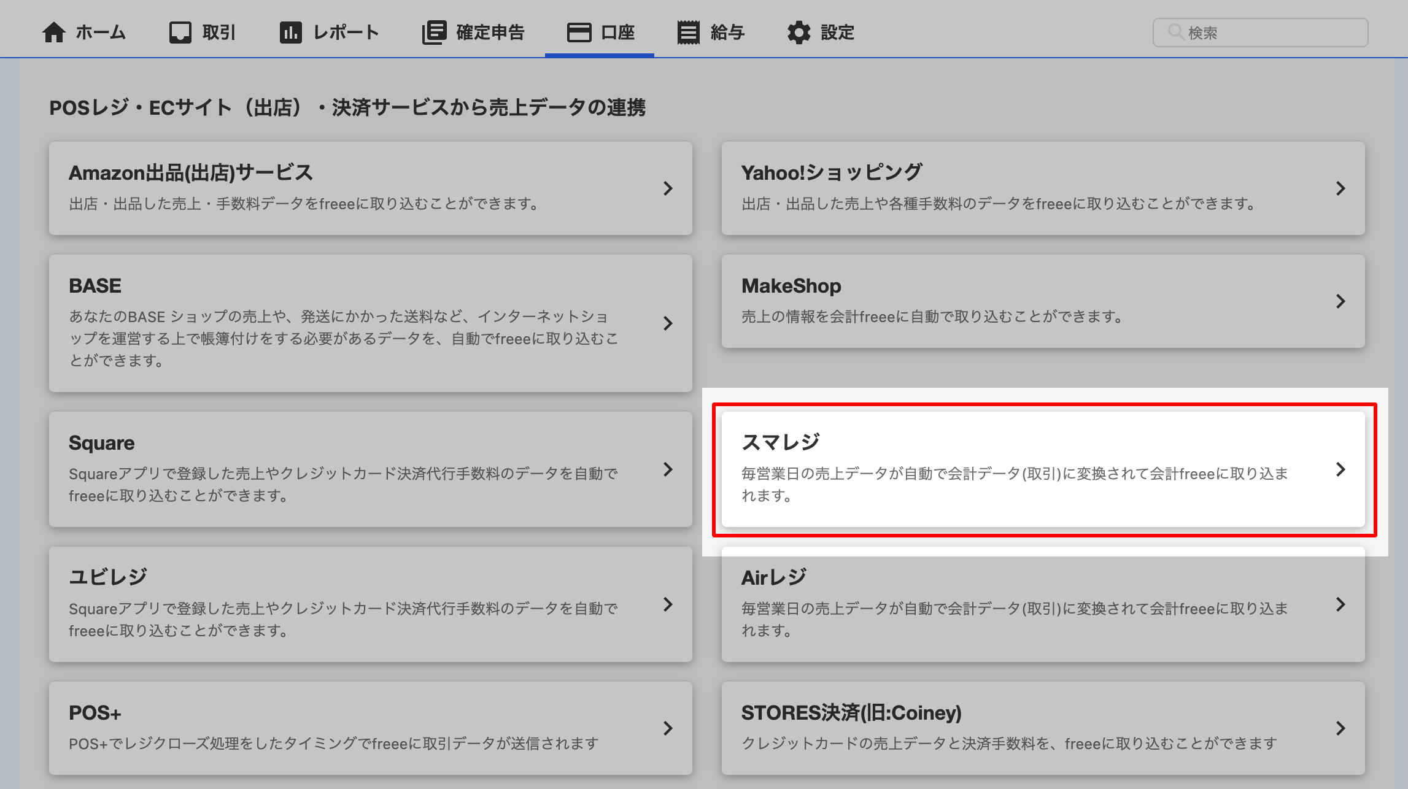This screenshot has height=789, width=1408.
Task: Click the 給与 payroll sheet icon
Action: 688,32
